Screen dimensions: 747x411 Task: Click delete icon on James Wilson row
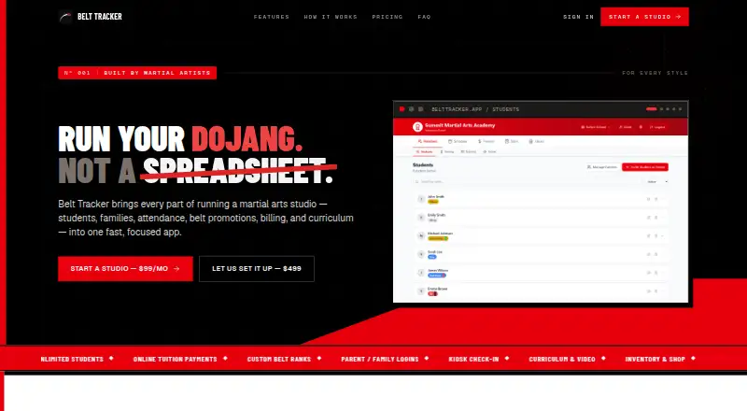click(x=656, y=273)
